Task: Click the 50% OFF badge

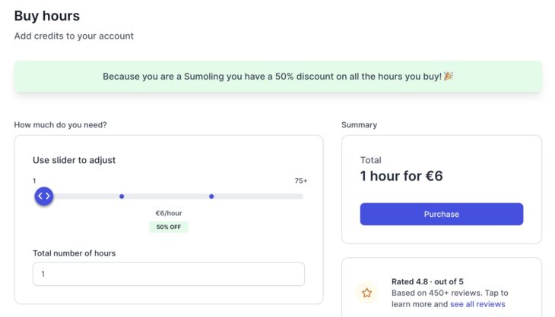Action: 169,227
